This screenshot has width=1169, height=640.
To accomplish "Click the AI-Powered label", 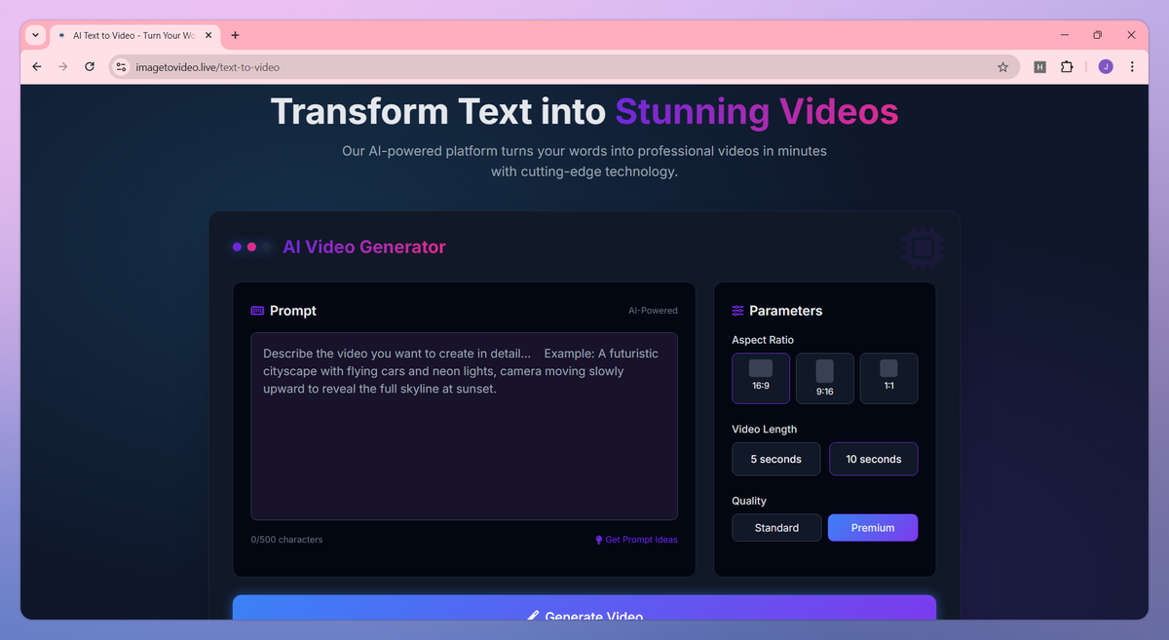I will 653,311.
